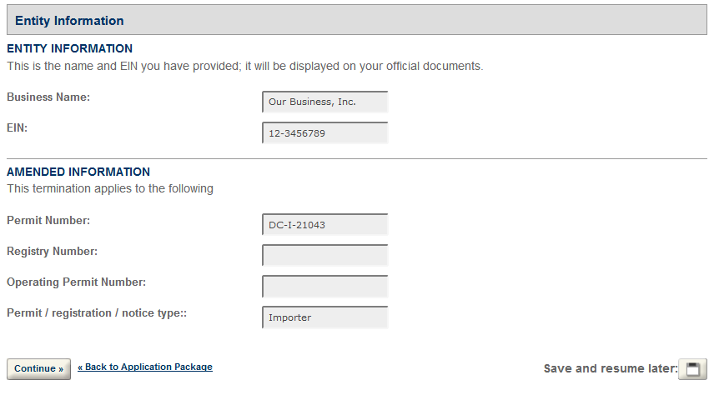The height and width of the screenshot is (400, 714).
Task: Focus the empty Registry Number field
Action: [x=325, y=256]
